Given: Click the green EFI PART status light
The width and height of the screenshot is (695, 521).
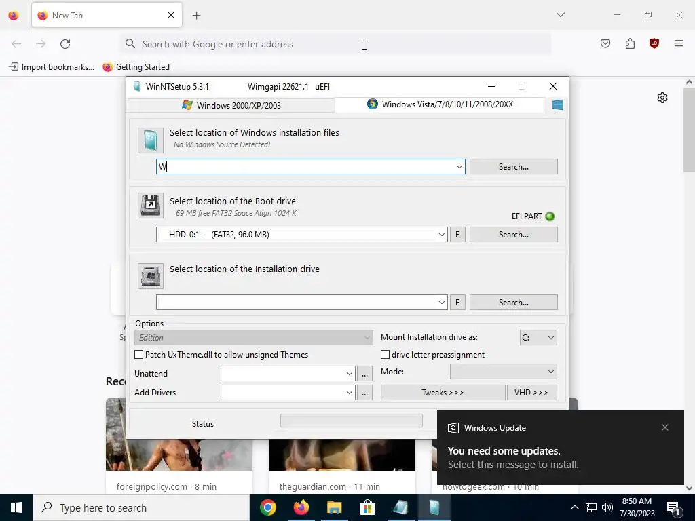Looking at the screenshot, I should click(550, 216).
